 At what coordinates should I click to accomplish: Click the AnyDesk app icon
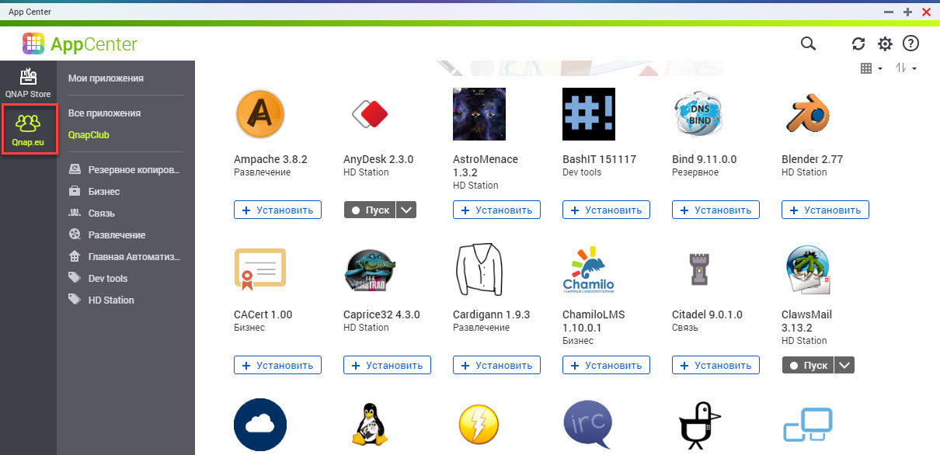point(370,115)
